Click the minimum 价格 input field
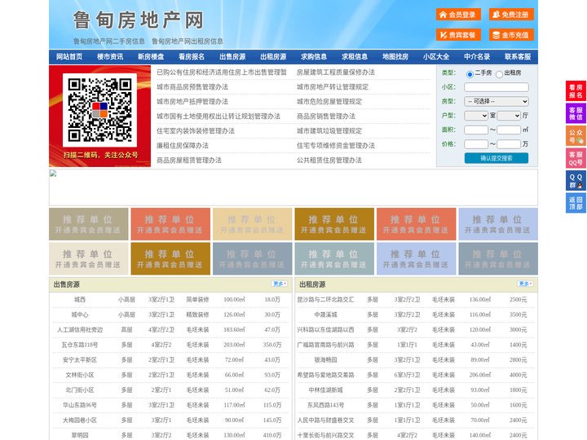This screenshot has height=440, width=587. pyautogui.click(x=476, y=144)
